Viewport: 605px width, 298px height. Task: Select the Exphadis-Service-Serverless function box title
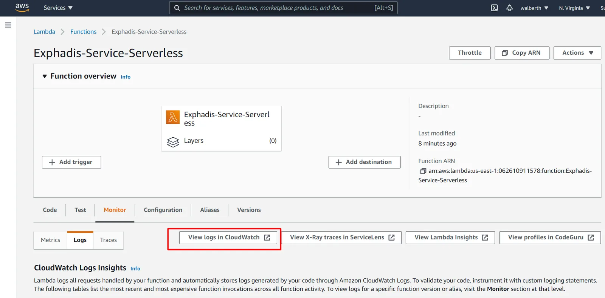coord(227,118)
